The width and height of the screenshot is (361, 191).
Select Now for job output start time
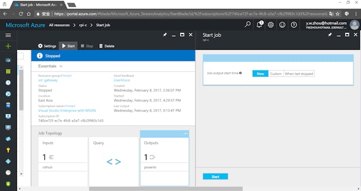coord(260,74)
